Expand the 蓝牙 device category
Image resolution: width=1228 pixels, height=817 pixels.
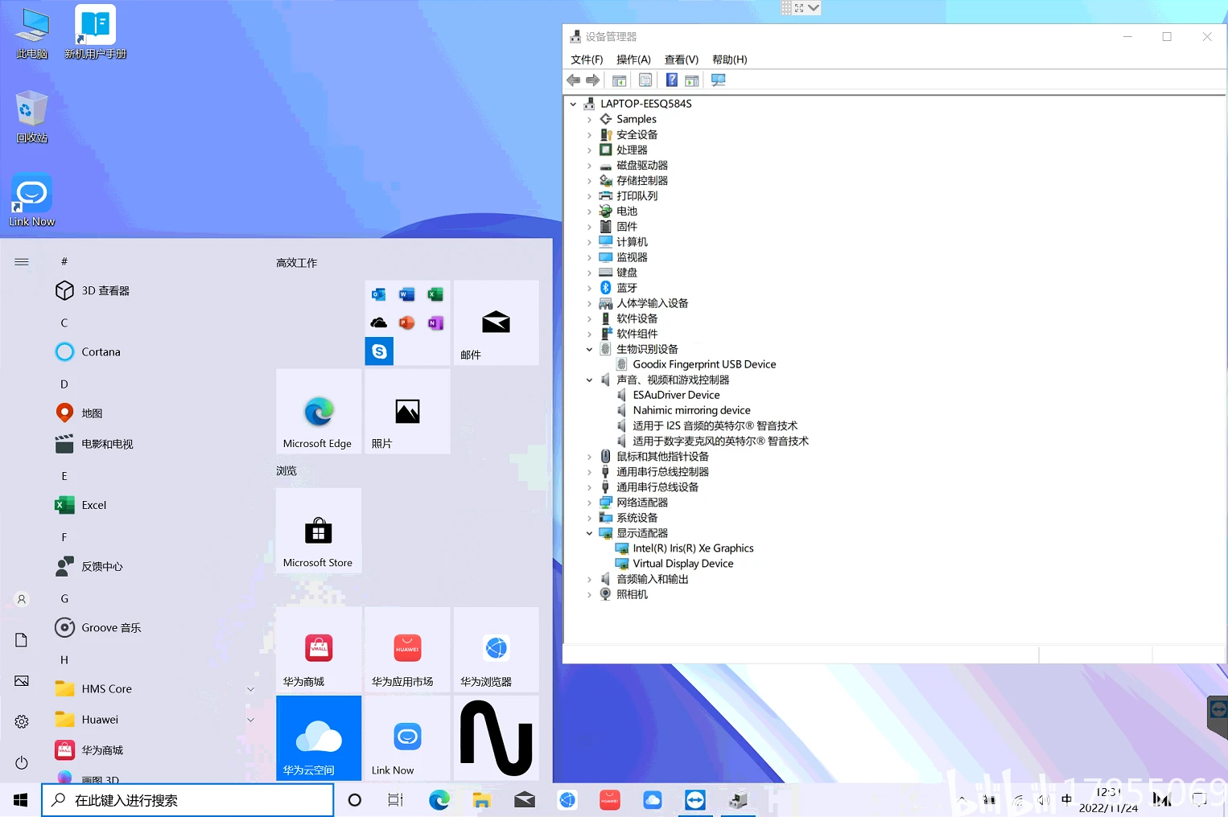[x=589, y=288]
